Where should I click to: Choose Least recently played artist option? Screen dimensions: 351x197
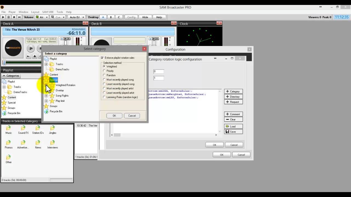104,93
